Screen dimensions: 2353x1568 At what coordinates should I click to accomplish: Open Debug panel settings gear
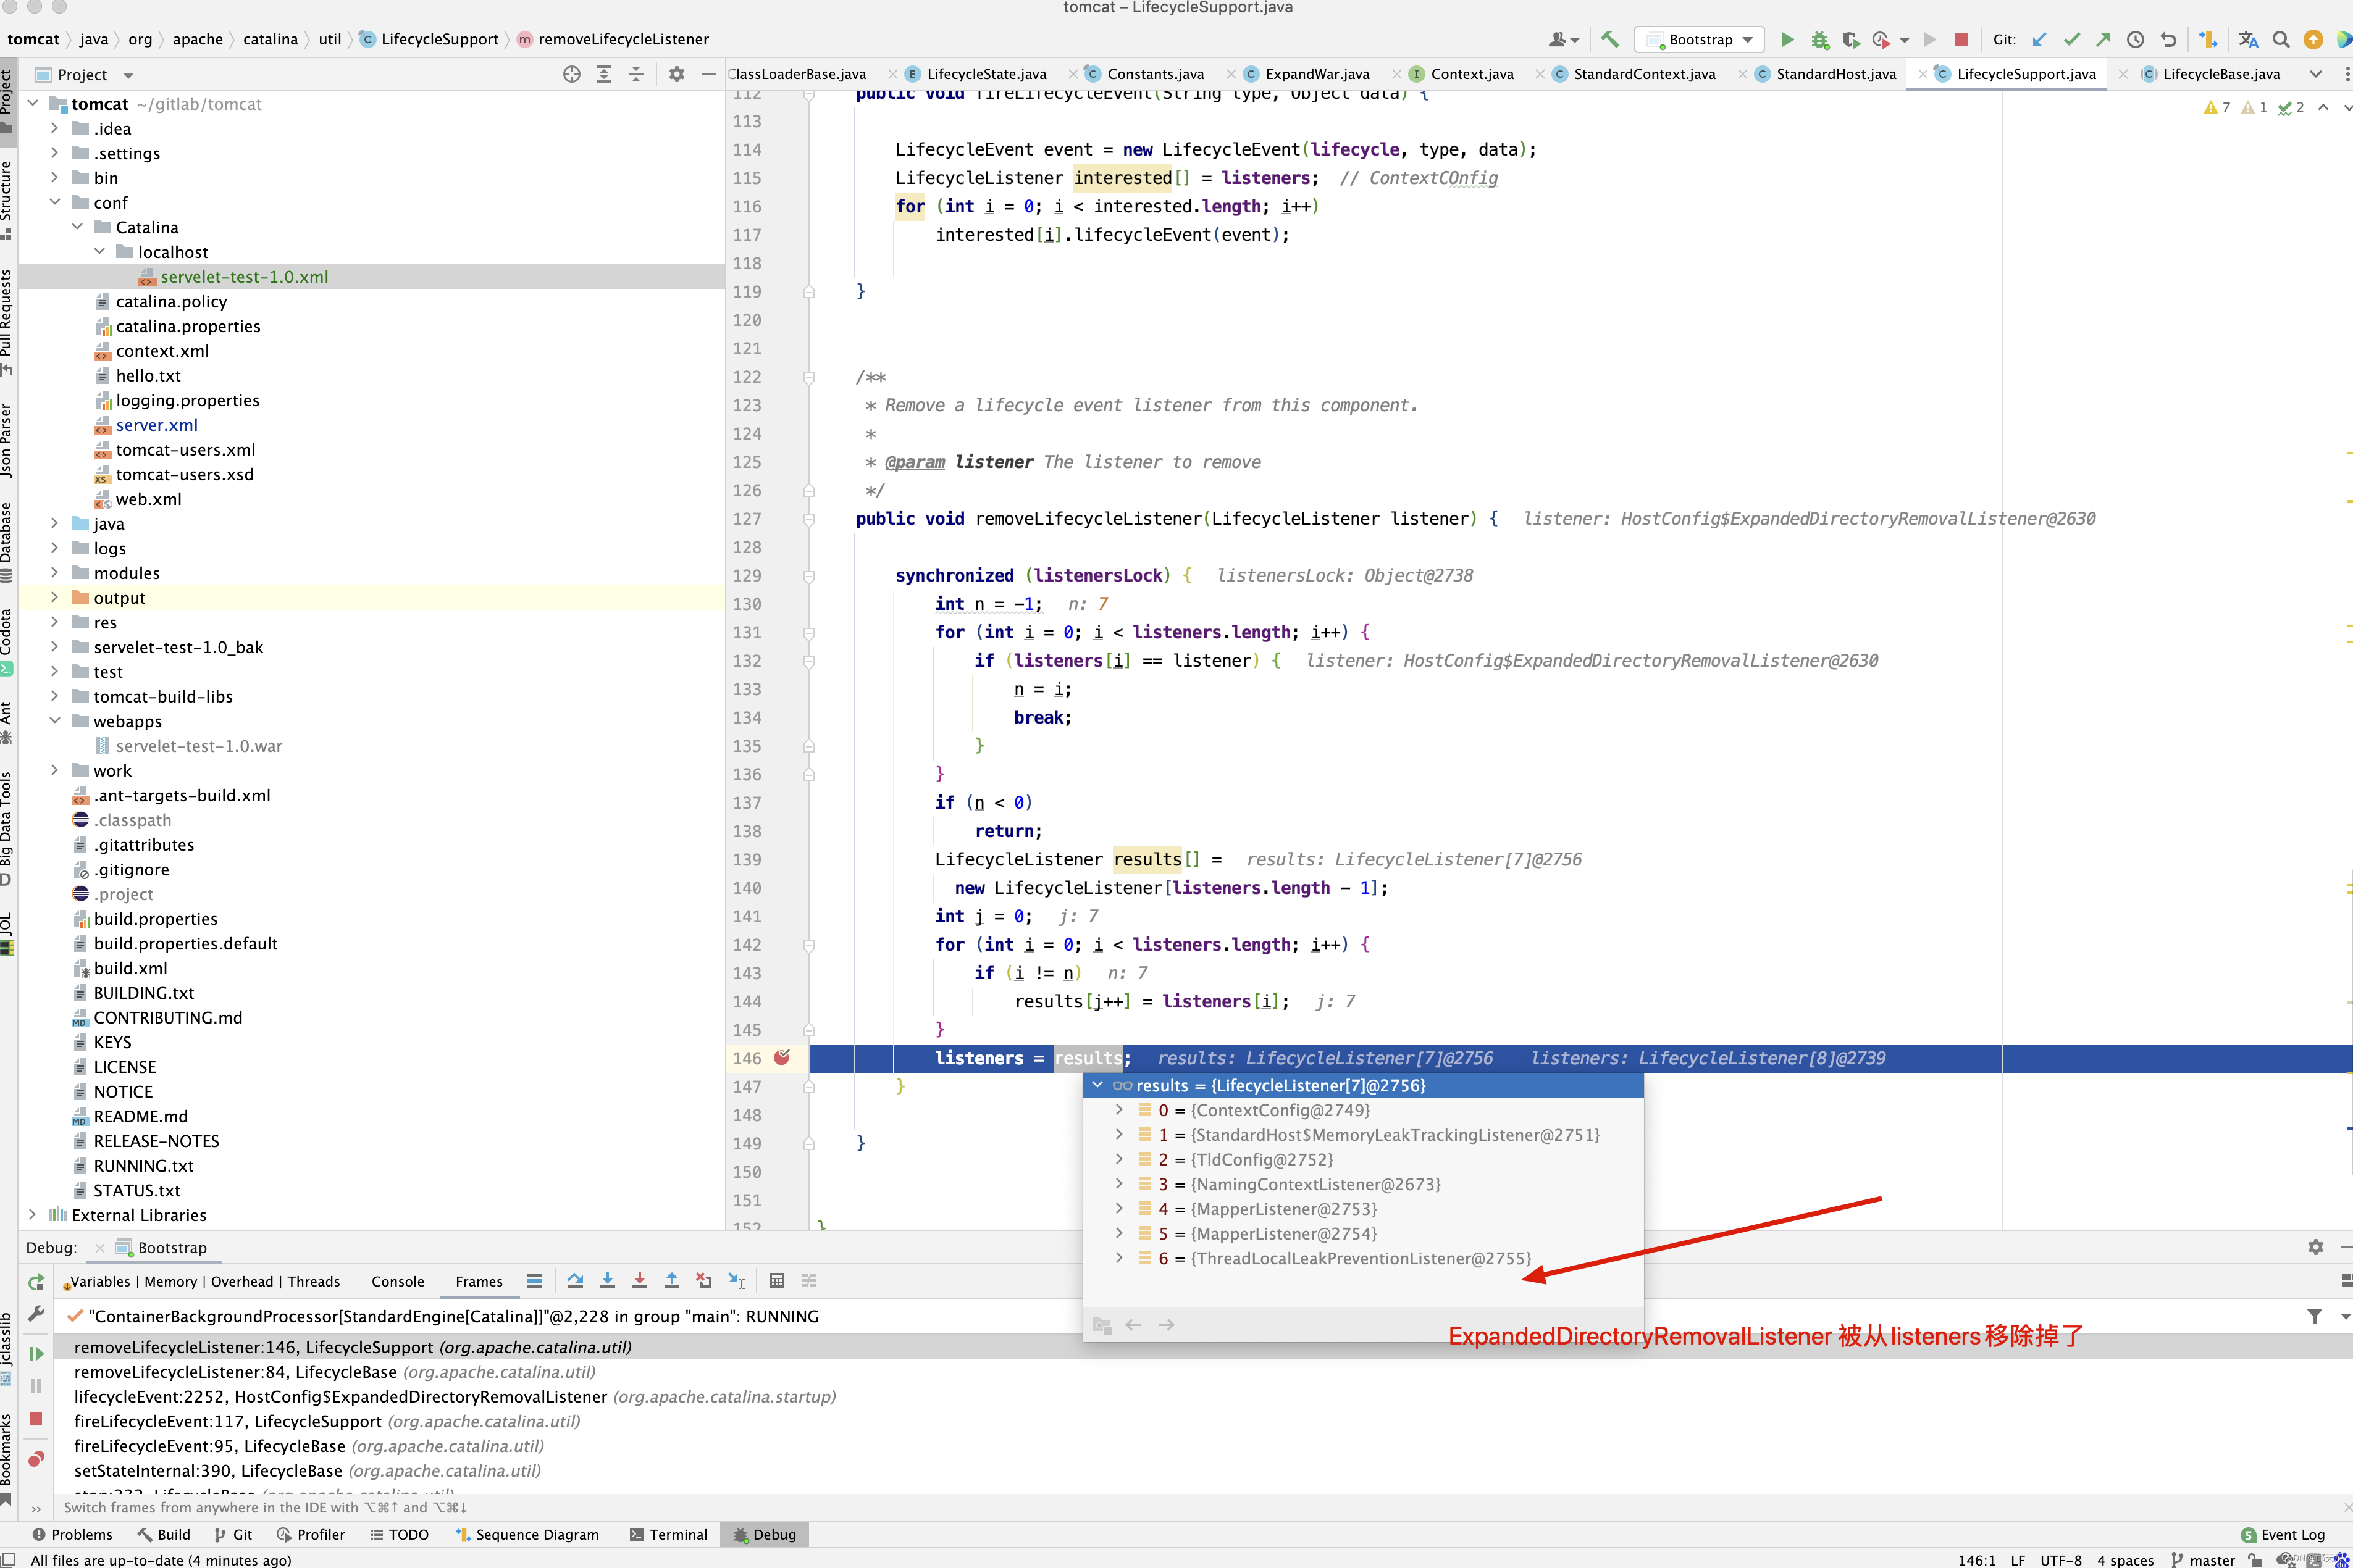click(x=2315, y=1247)
